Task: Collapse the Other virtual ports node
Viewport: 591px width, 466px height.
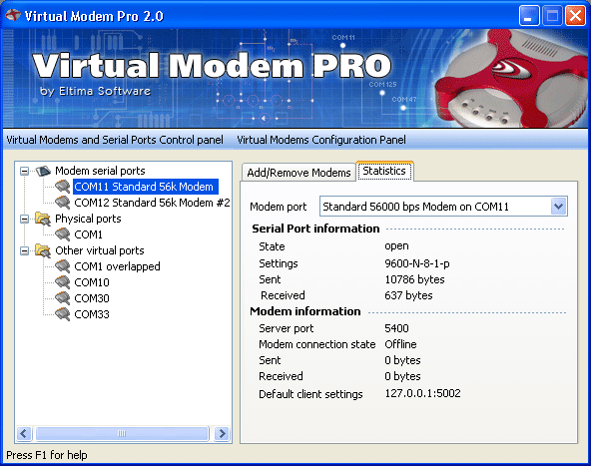Action: (x=24, y=250)
